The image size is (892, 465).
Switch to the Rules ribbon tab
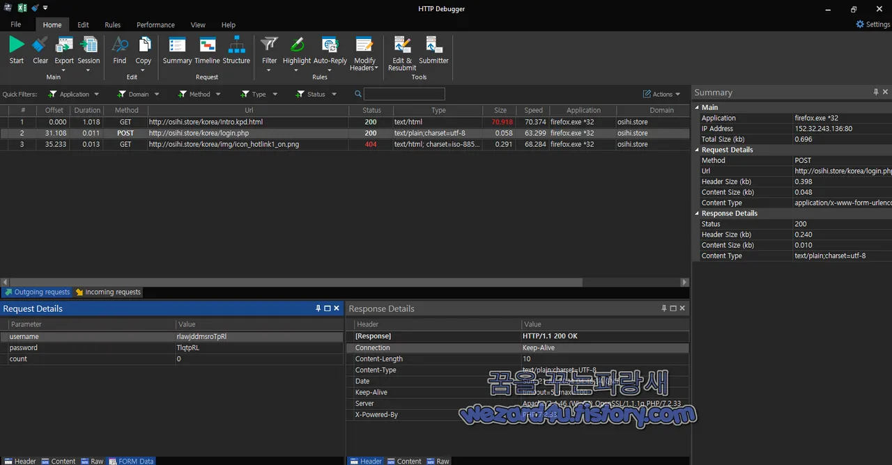(112, 24)
